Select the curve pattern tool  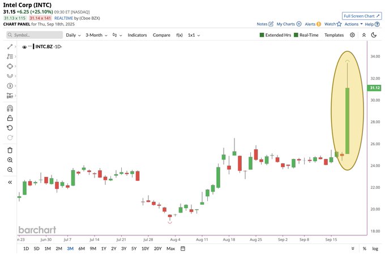point(10,76)
